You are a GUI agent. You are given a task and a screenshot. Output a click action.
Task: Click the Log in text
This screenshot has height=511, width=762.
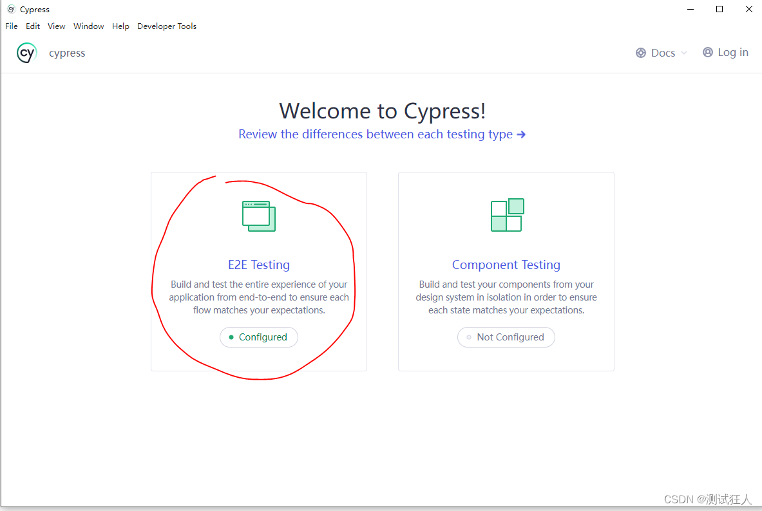pyautogui.click(x=733, y=53)
